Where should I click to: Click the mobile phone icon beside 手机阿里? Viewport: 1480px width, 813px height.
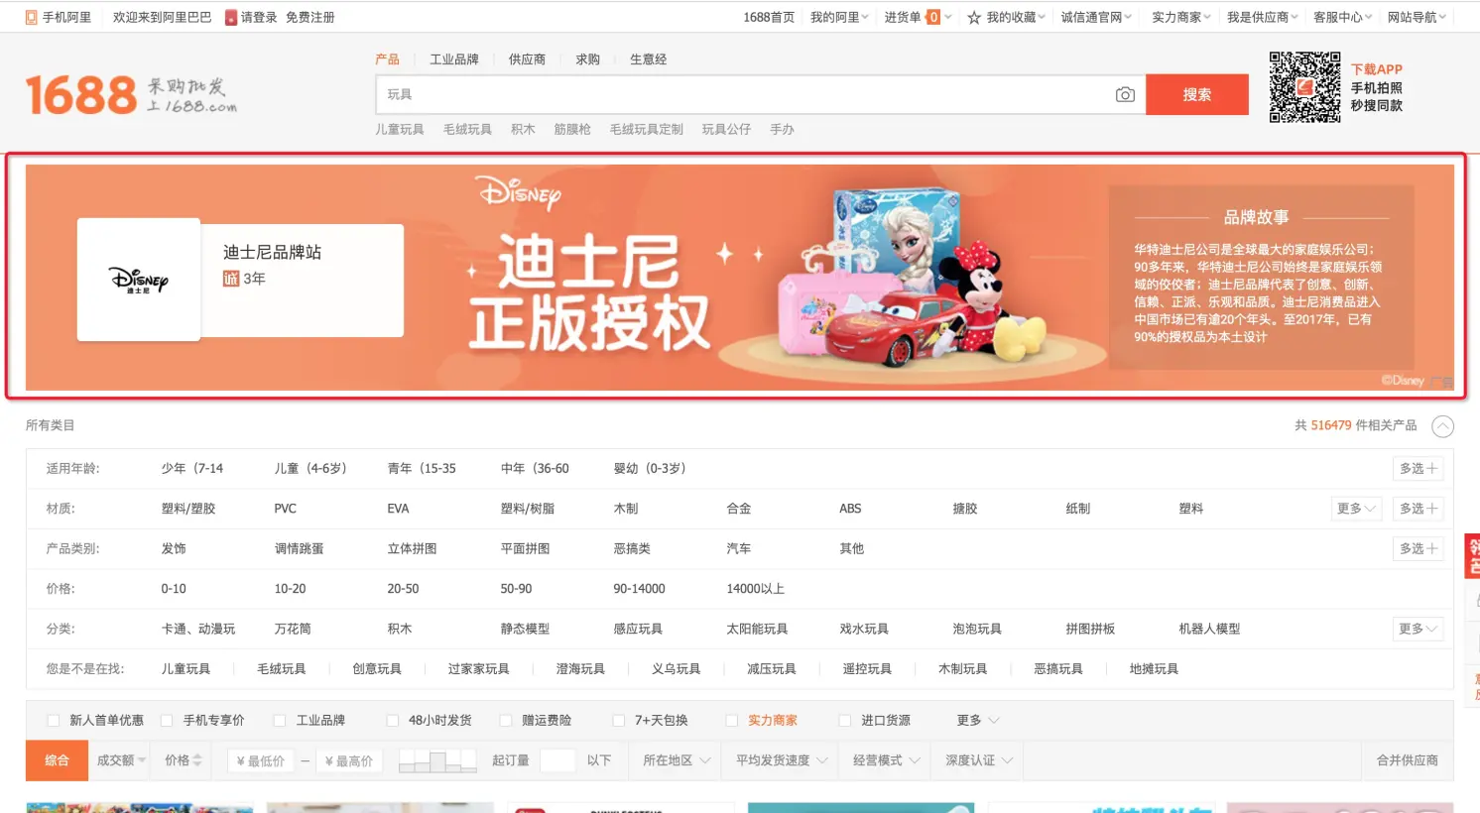pos(32,17)
